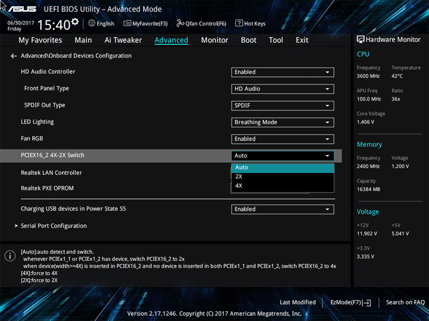Open the settings gear next to clock
The width and height of the screenshot is (429, 321).
(75, 21)
